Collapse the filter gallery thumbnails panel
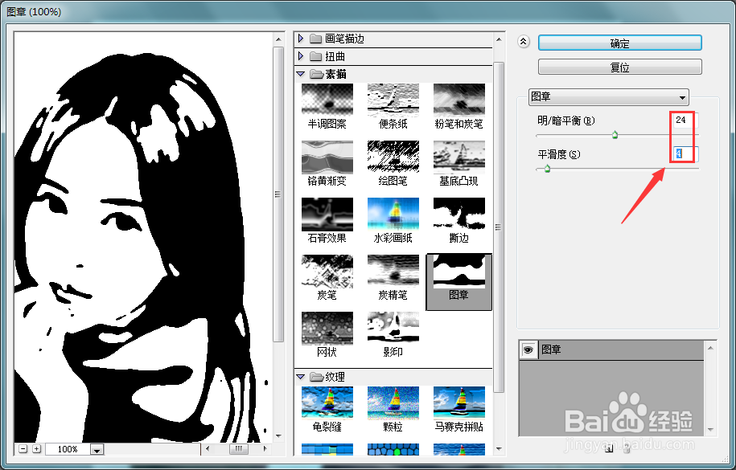The width and height of the screenshot is (736, 470). tap(524, 42)
